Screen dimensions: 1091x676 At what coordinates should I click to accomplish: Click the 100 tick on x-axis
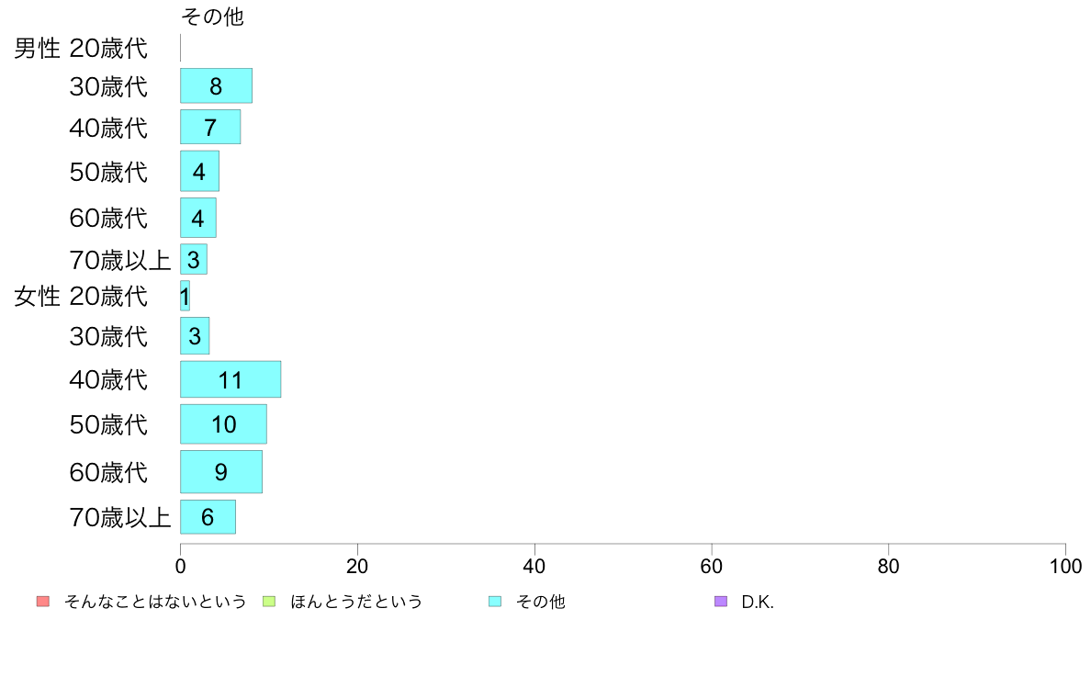(x=1065, y=566)
